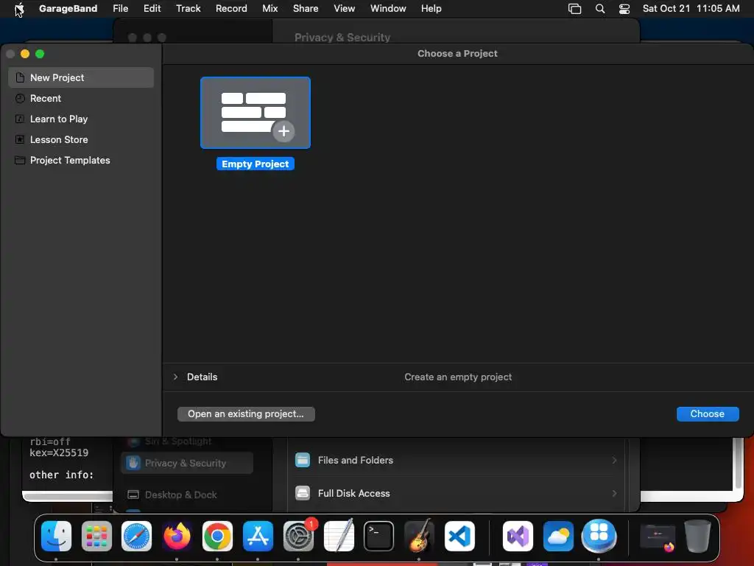Image resolution: width=754 pixels, height=566 pixels.
Task: Click the 'Create an empty project' description
Action: click(x=458, y=377)
